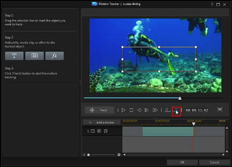Cancel the Motion Tracker dialog
Image resolution: width=232 pixels, height=167 pixels.
[214, 162]
